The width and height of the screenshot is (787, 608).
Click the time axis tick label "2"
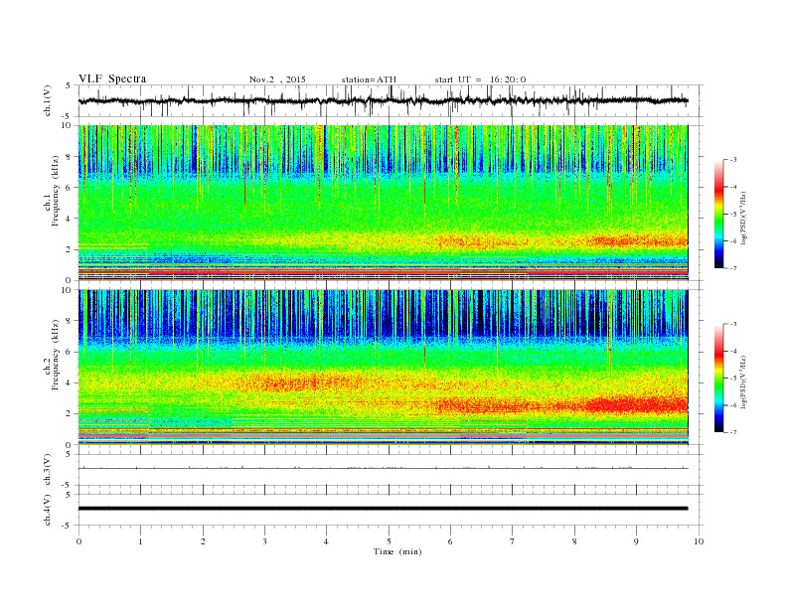pos(203,541)
